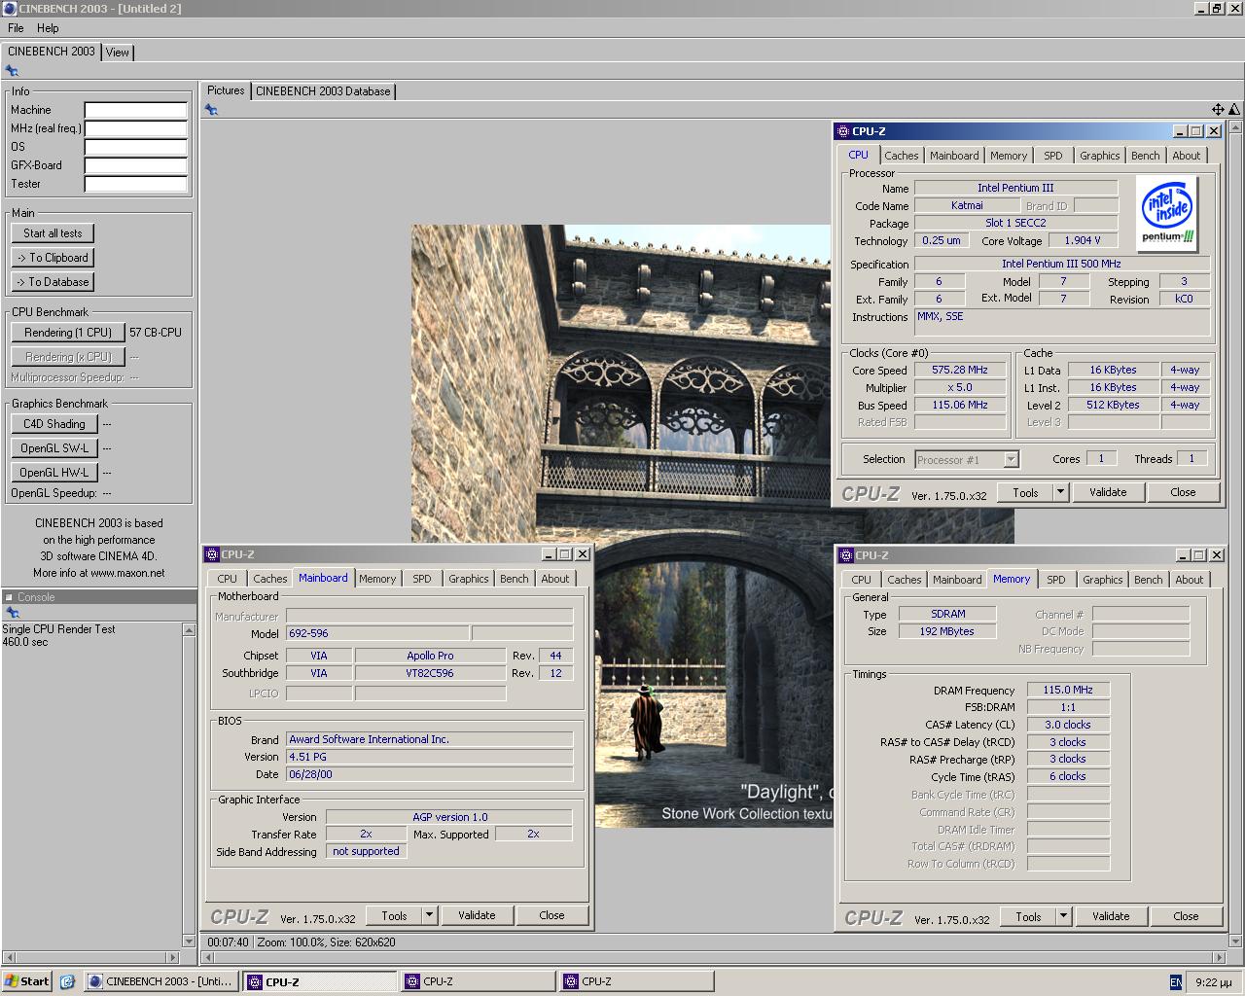The width and height of the screenshot is (1245, 996).
Task: Click the move-arrows icon at Pictures panel corner
Action: [1218, 110]
